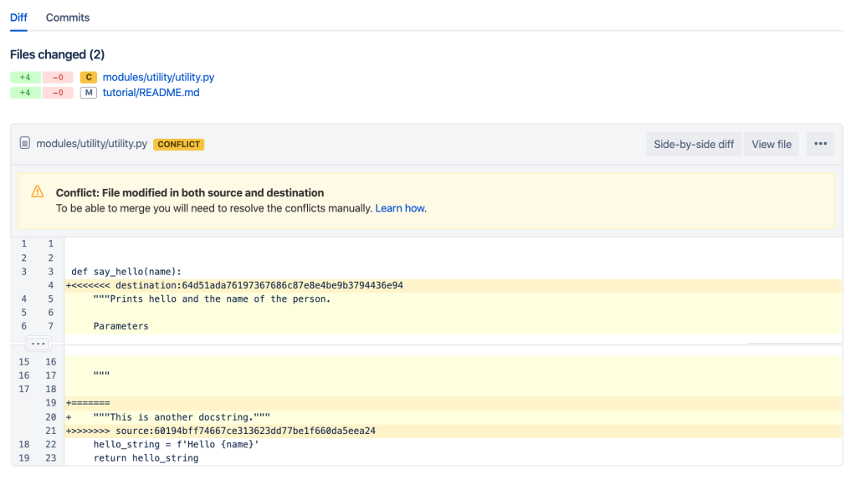Click the yellow CONFLICT label in file header

tap(178, 144)
